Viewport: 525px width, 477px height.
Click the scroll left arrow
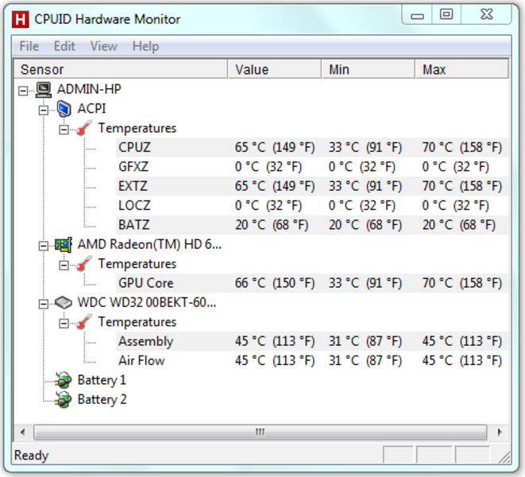tap(23, 432)
